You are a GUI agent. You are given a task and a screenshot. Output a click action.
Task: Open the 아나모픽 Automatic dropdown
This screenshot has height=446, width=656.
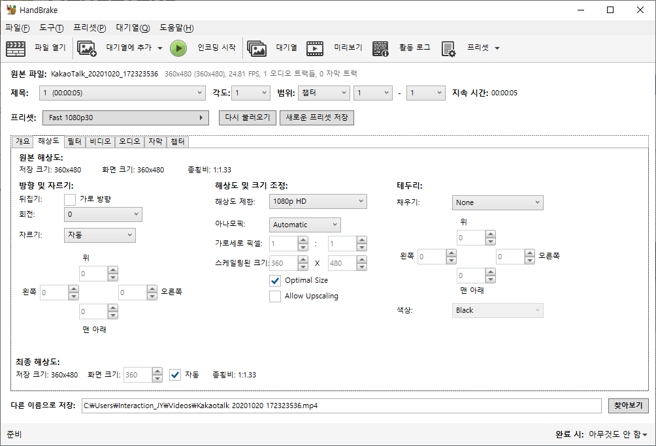[x=305, y=225]
